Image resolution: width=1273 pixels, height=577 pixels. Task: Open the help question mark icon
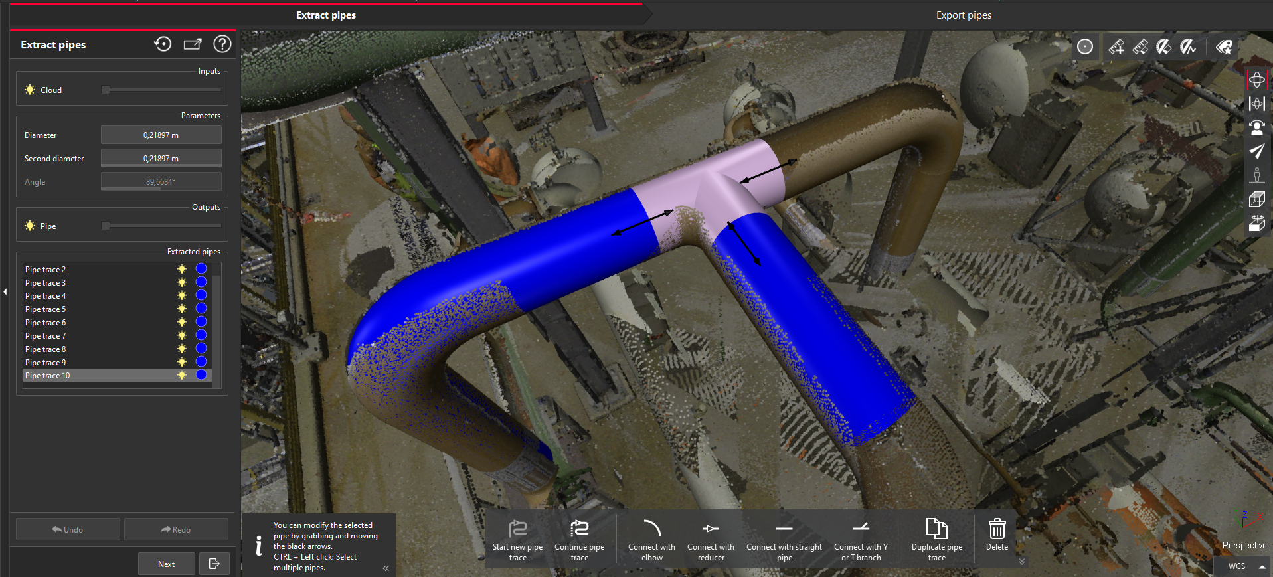[222, 44]
